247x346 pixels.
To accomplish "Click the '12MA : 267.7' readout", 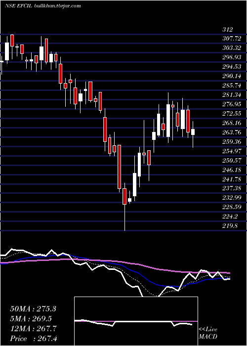I will pyautogui.click(x=33, y=329).
